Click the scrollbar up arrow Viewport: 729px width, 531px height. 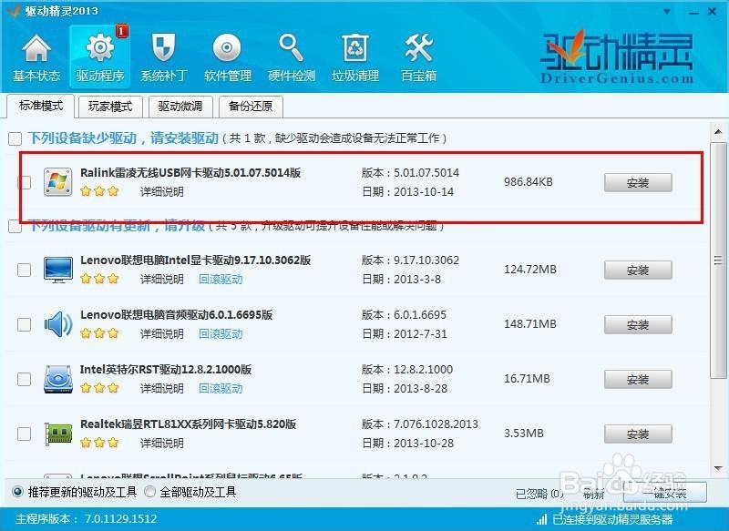(718, 132)
